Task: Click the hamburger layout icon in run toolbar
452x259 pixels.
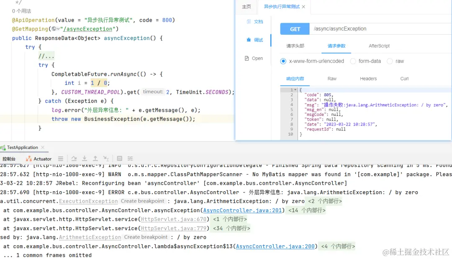Action: (x=61, y=159)
